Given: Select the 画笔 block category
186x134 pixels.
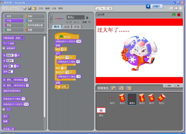Looking at the screenshot, I should point(14,30).
